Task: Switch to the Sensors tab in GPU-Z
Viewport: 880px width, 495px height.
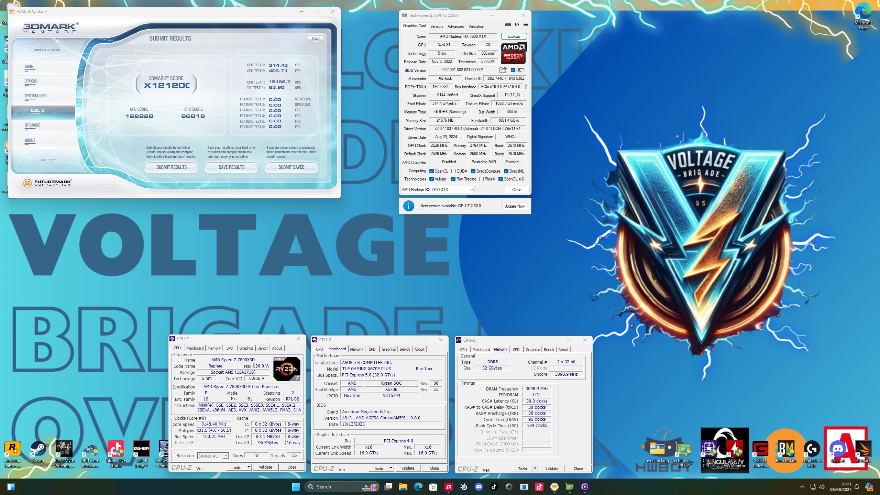Action: point(437,26)
